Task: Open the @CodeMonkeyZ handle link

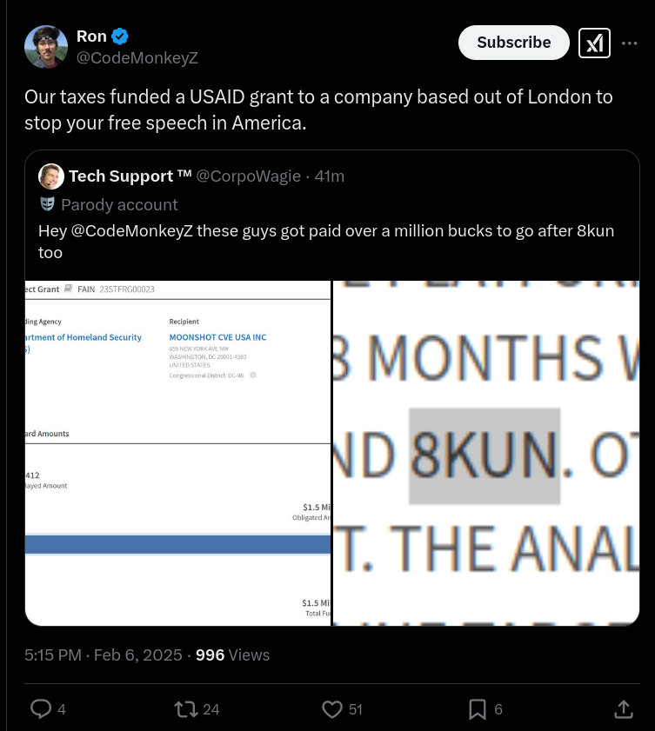Action: 137,58
